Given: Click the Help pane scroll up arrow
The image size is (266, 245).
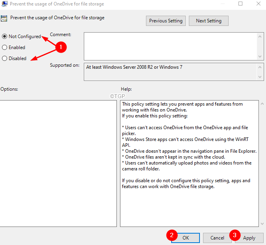Looking at the screenshot, I should (262, 104).
